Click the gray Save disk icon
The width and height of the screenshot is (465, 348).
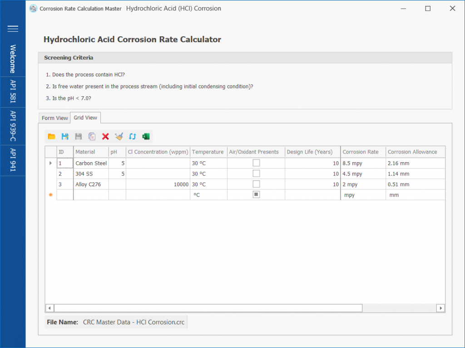[x=79, y=136]
